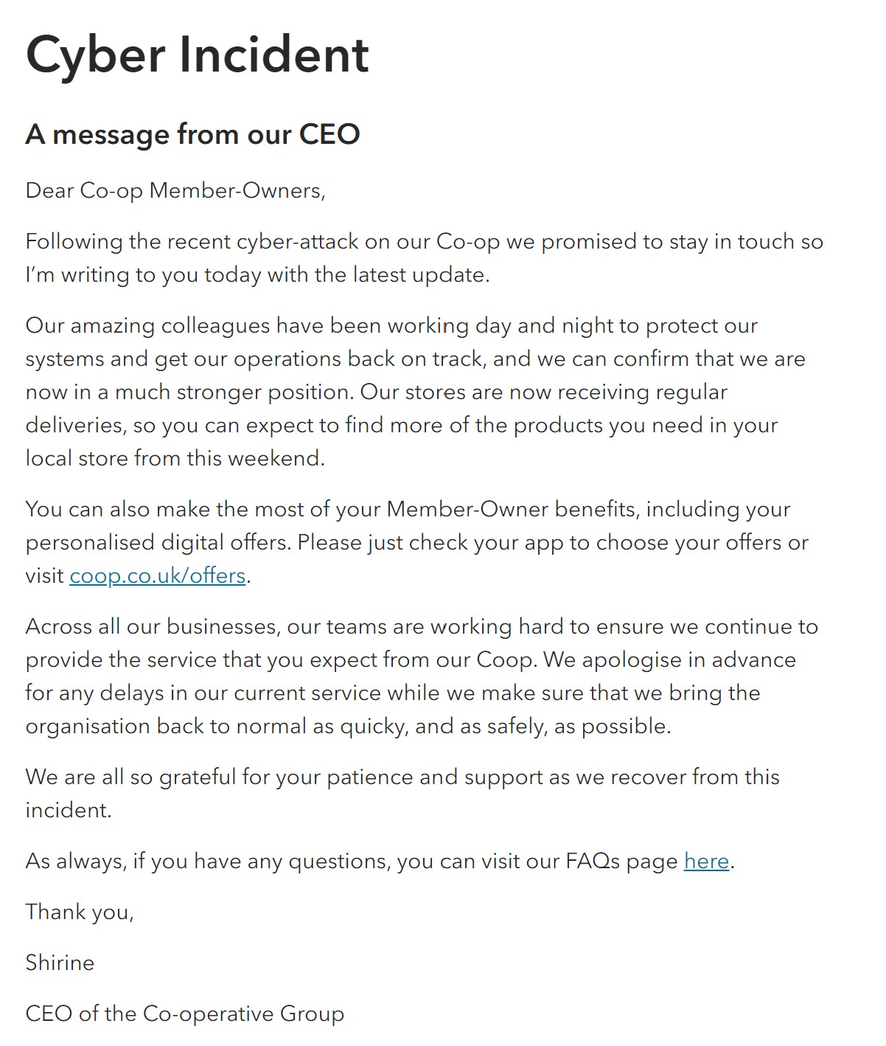Click the word "Member-Owner" before "benefits"
886x1046 pixels.
coord(467,510)
